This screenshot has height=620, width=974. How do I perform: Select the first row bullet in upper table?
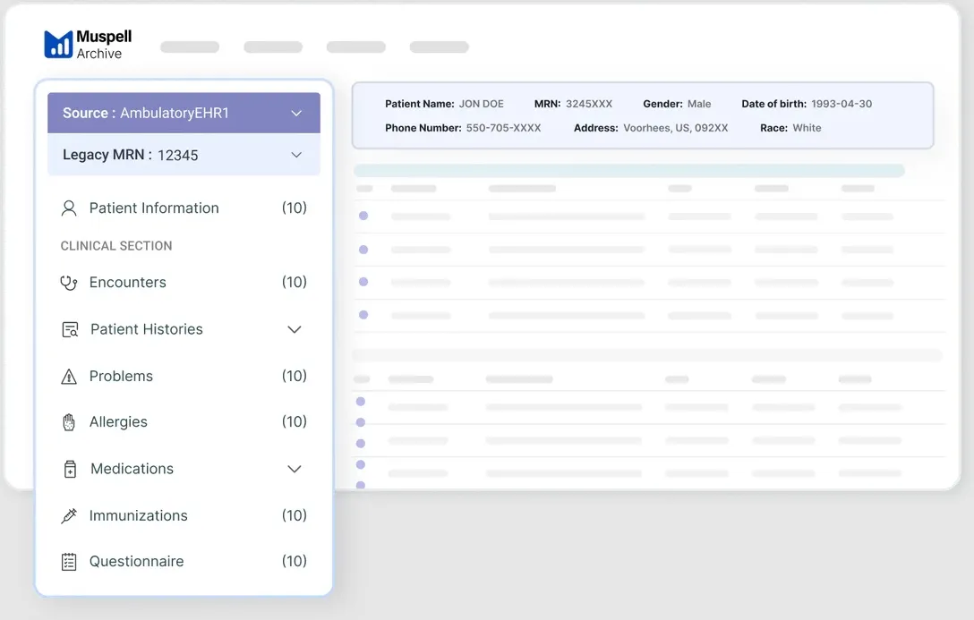click(x=363, y=216)
